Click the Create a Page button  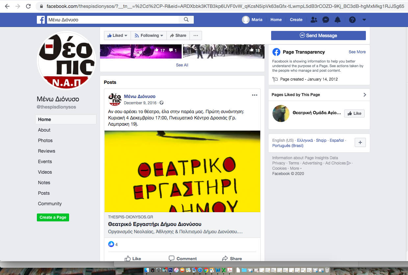click(x=53, y=217)
